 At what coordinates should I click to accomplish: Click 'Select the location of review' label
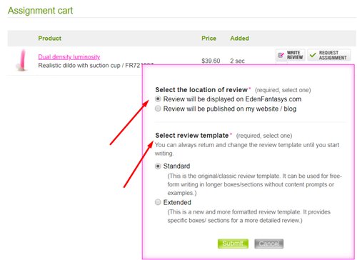pos(201,90)
